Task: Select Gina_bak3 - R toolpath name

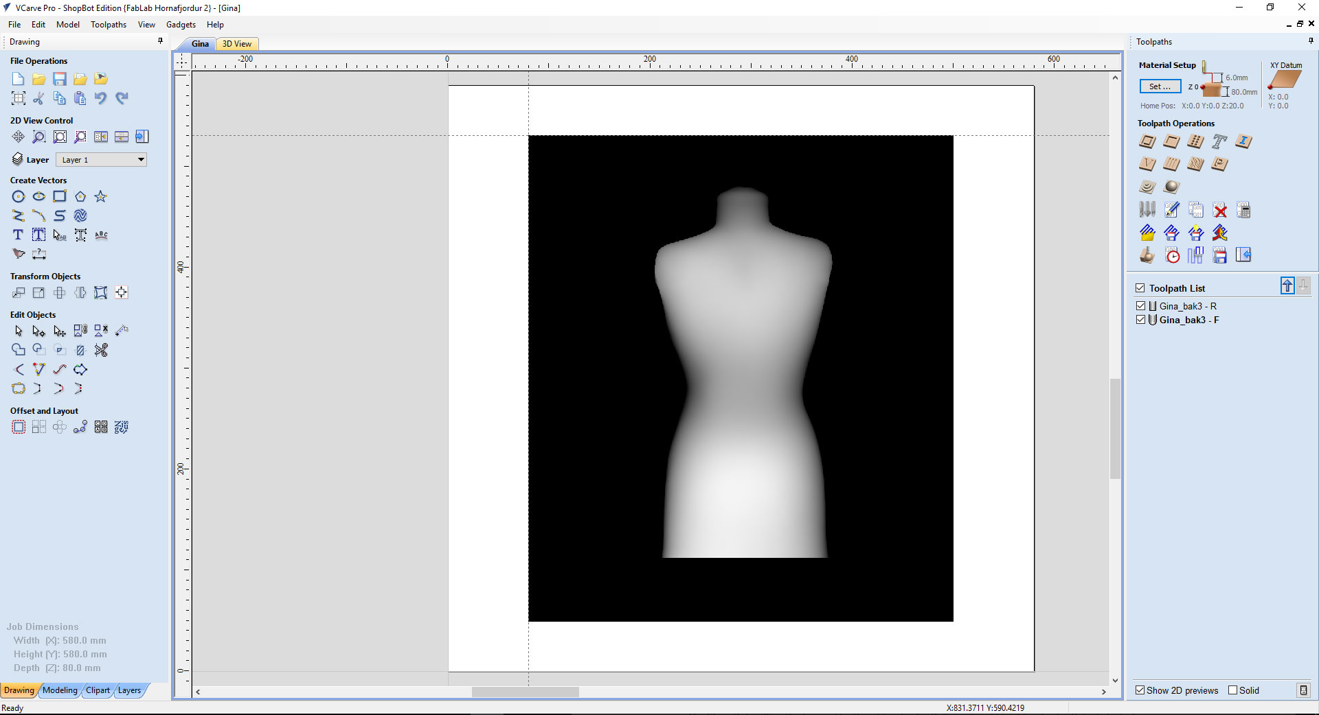Action: [x=1188, y=306]
